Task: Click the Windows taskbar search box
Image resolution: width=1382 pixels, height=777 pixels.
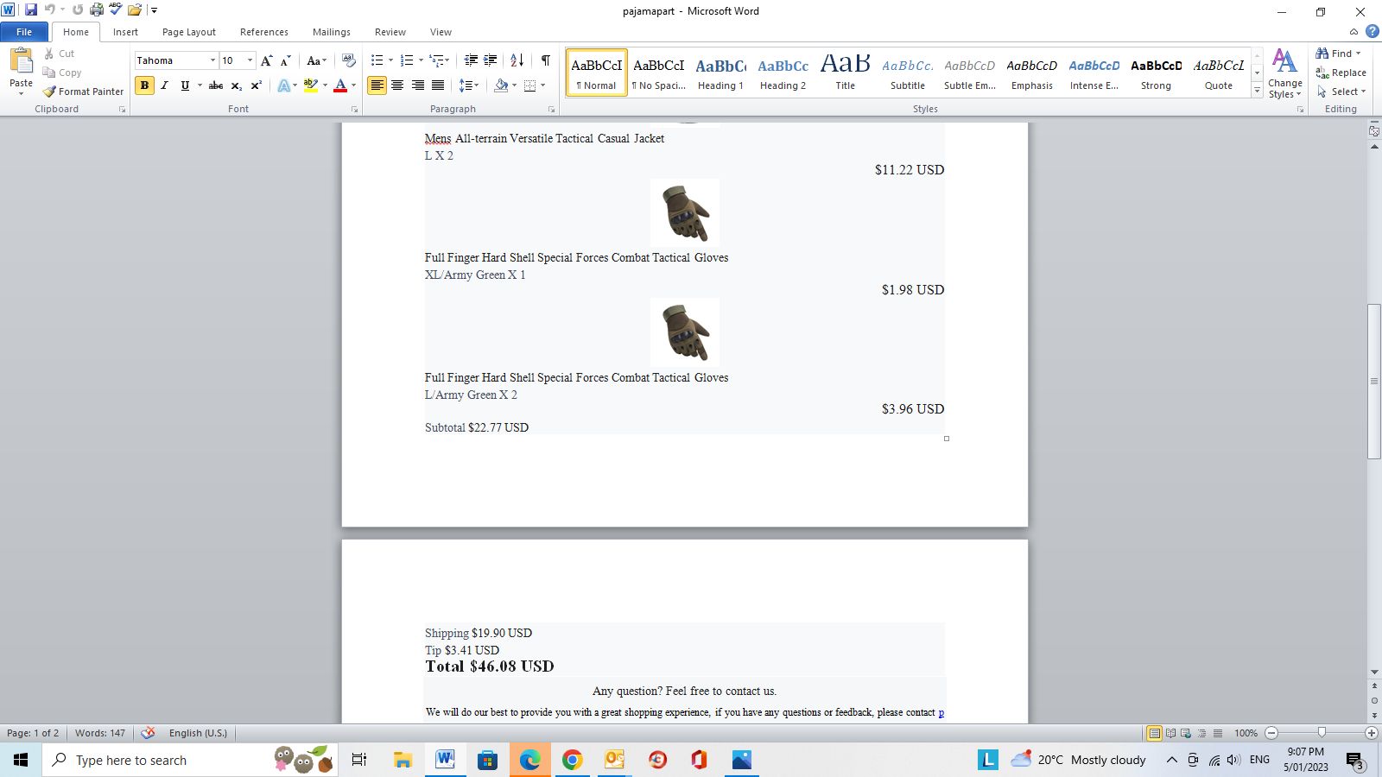Action: point(190,760)
